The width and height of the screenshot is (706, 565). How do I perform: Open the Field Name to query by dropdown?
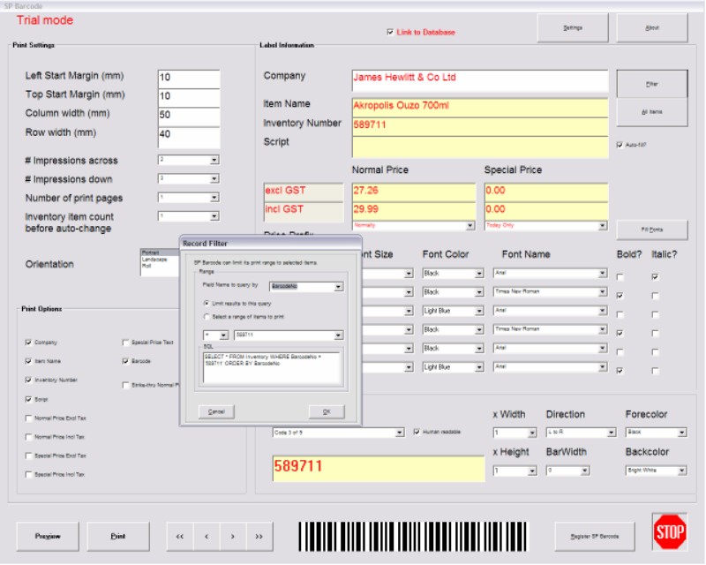337,287
